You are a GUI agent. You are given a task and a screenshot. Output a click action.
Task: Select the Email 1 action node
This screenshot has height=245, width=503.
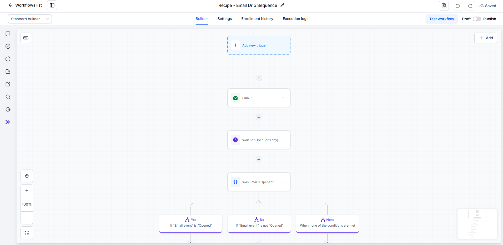click(x=259, y=98)
